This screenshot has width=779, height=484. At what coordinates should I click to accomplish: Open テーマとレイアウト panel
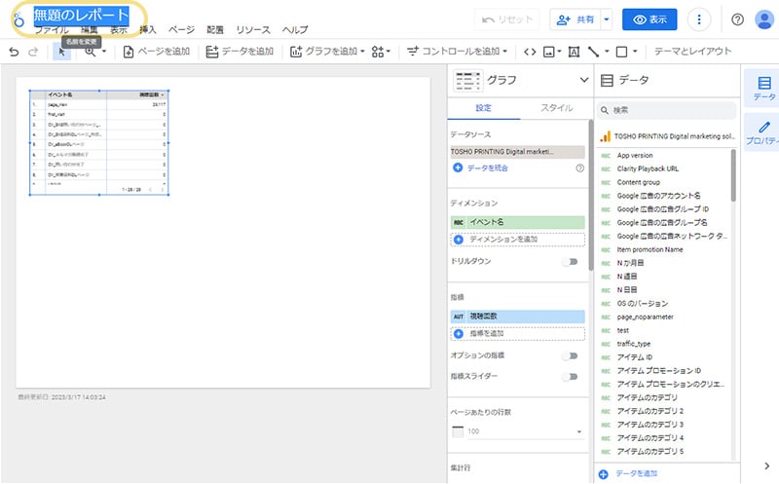pos(692,52)
